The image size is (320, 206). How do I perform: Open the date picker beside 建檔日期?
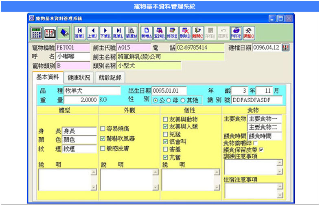[x=285, y=48]
